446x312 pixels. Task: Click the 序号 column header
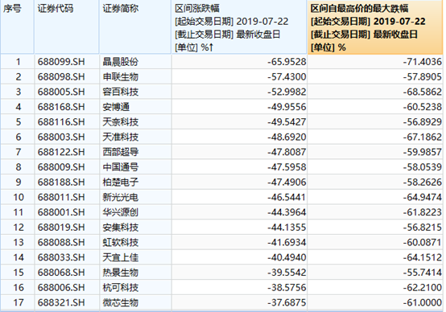(x=17, y=27)
